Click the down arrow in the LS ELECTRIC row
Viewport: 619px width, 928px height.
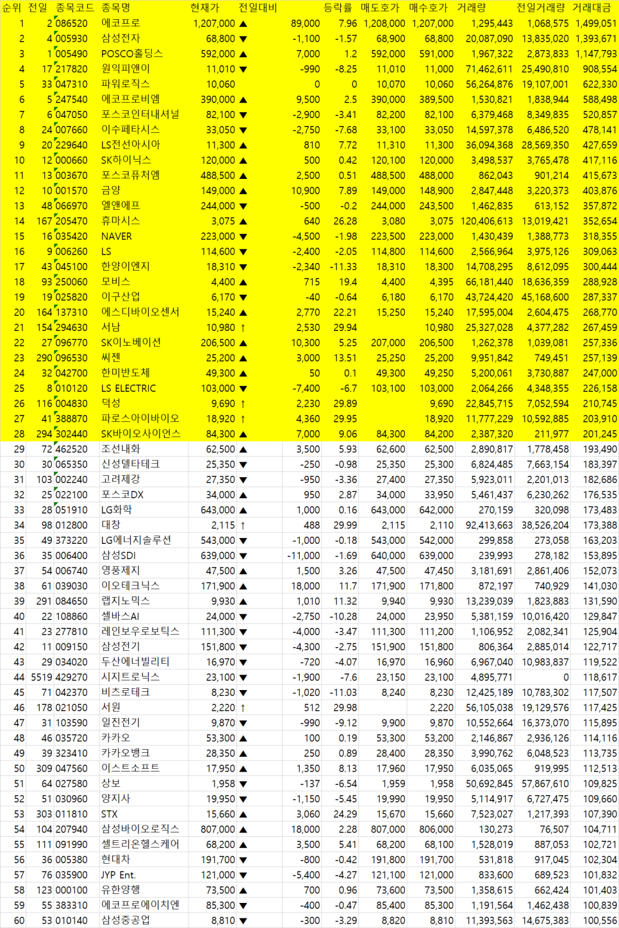coord(243,389)
